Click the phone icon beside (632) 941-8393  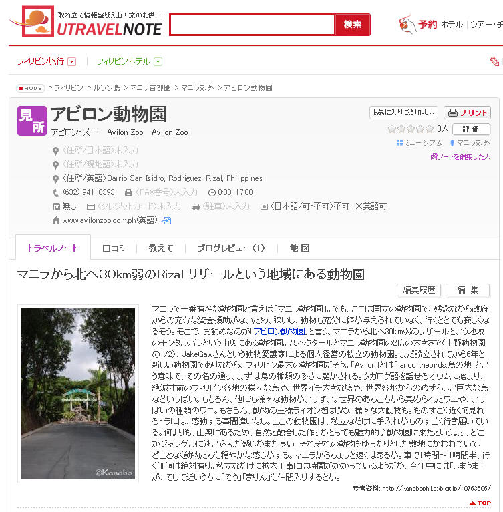(x=56, y=193)
